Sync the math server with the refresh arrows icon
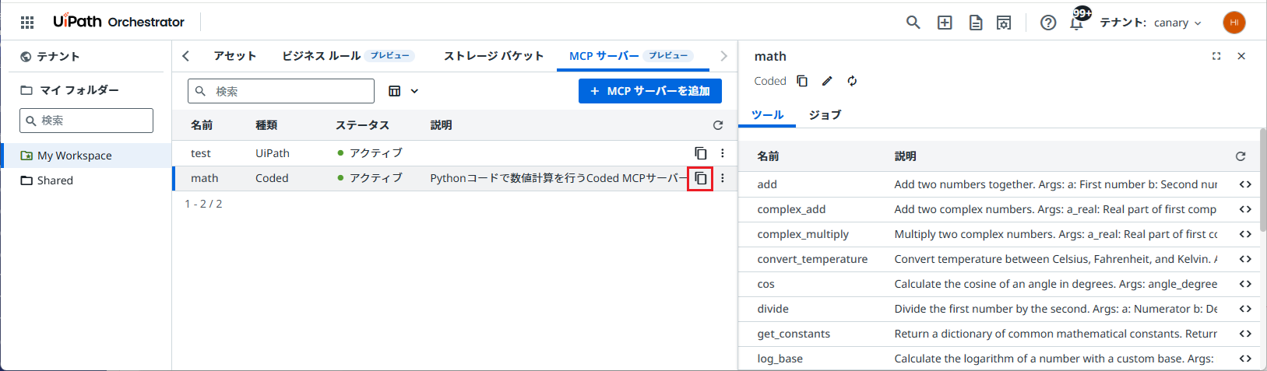Viewport: 1267px width, 371px height. click(x=852, y=81)
